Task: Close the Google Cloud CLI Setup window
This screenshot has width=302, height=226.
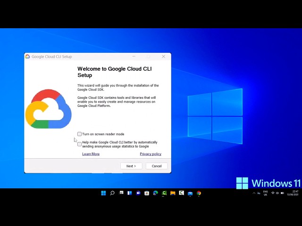Action: [164, 56]
